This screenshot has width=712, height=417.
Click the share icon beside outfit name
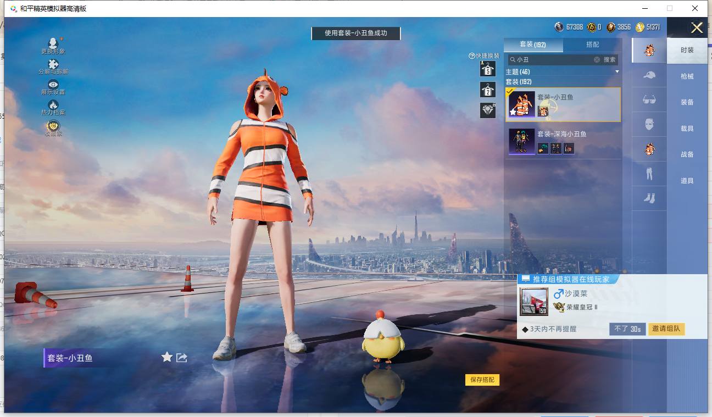(x=182, y=358)
